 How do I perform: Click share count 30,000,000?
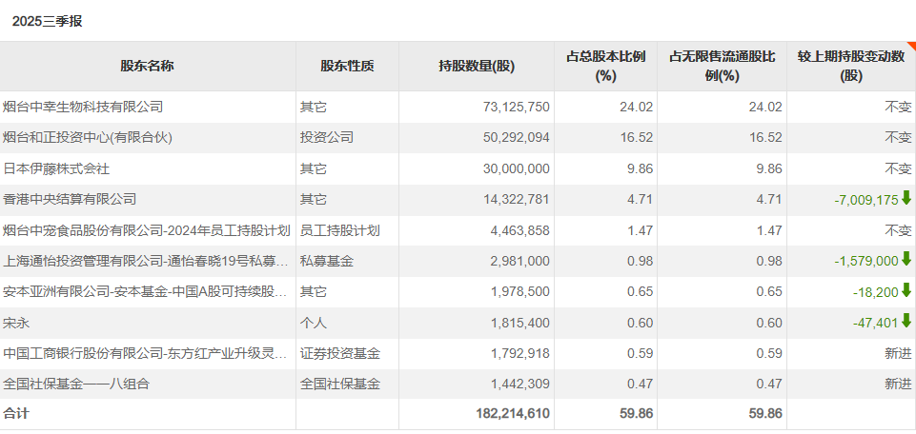pos(517,169)
